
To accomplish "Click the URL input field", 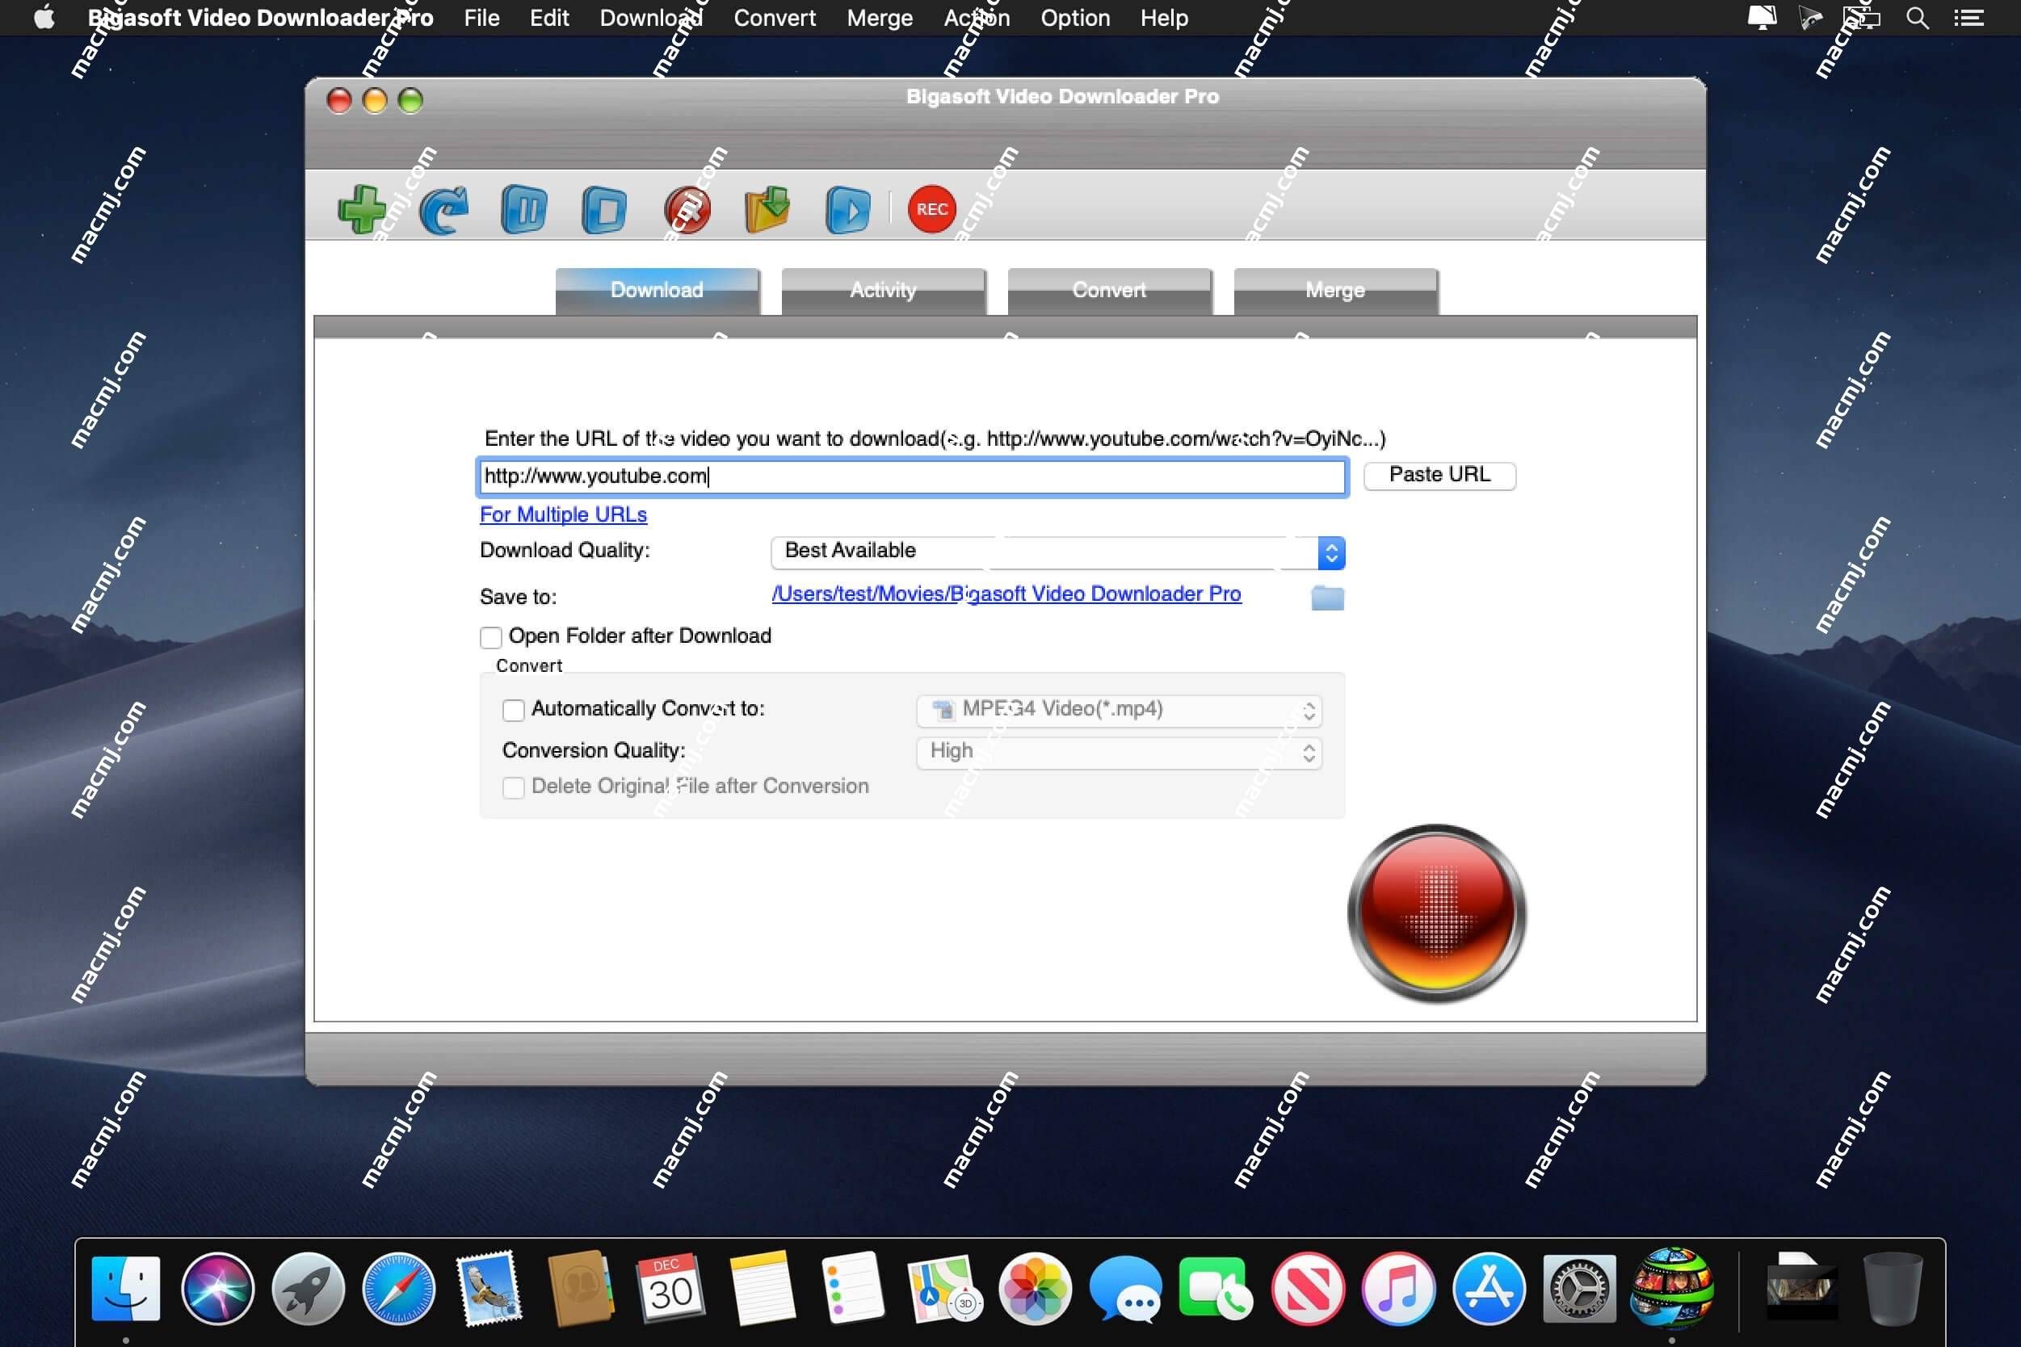I will pos(910,475).
